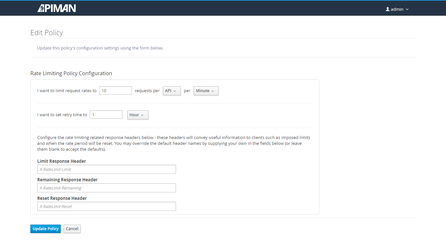The width and height of the screenshot is (446, 250).
Task: Cancel editing the policy
Action: tap(72, 229)
